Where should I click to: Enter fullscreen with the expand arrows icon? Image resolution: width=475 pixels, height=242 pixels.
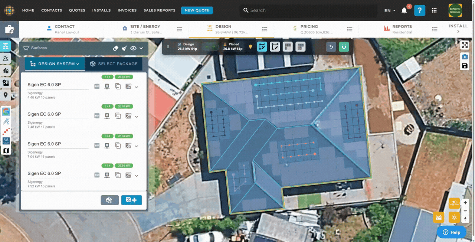pyautogui.click(x=464, y=45)
